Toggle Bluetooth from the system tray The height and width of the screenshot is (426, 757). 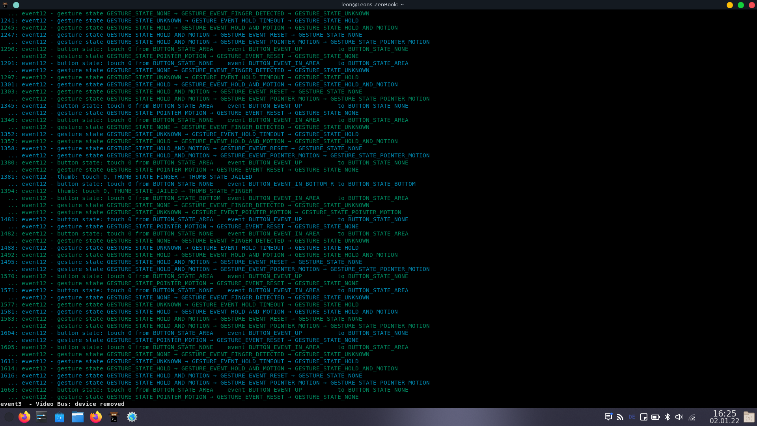click(667, 417)
